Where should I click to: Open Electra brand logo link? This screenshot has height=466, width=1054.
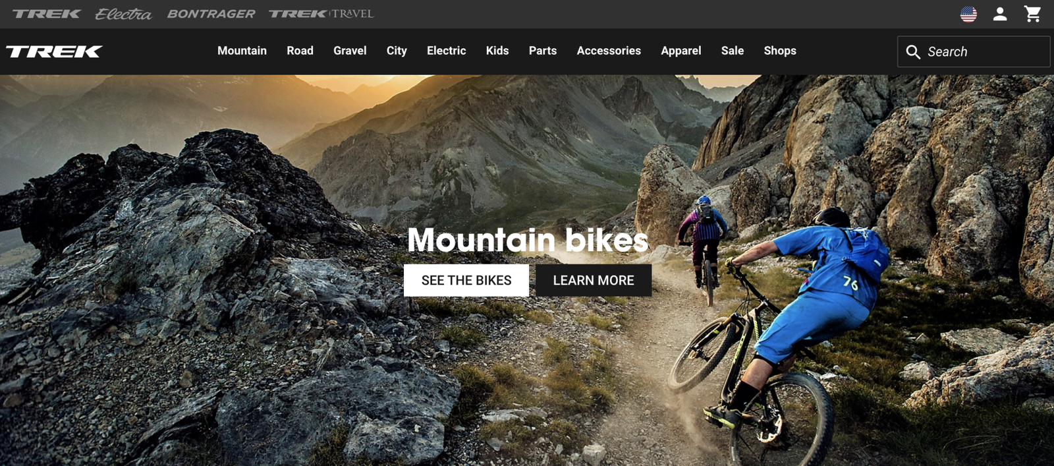(123, 14)
